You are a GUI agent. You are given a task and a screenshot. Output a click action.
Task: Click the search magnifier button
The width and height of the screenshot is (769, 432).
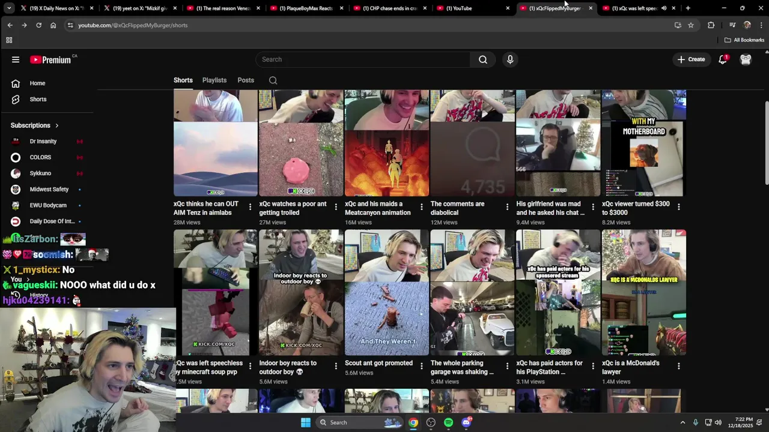(483, 59)
